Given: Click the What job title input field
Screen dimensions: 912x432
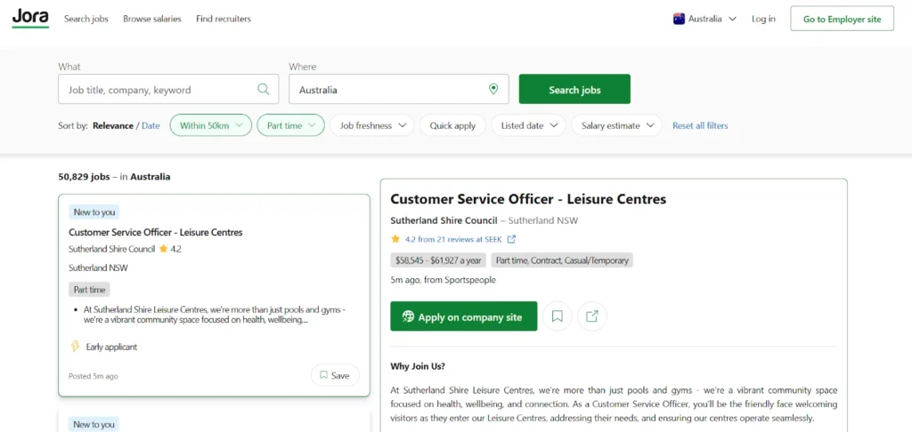Looking at the screenshot, I should (x=168, y=89).
